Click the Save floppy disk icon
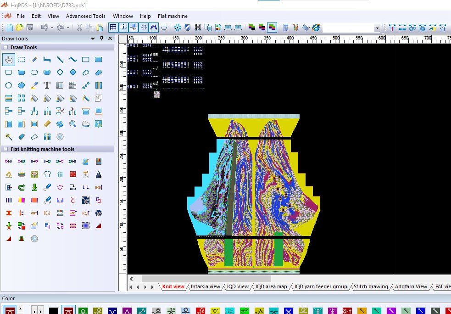Viewport: 451px width, 314px height. tap(30, 28)
